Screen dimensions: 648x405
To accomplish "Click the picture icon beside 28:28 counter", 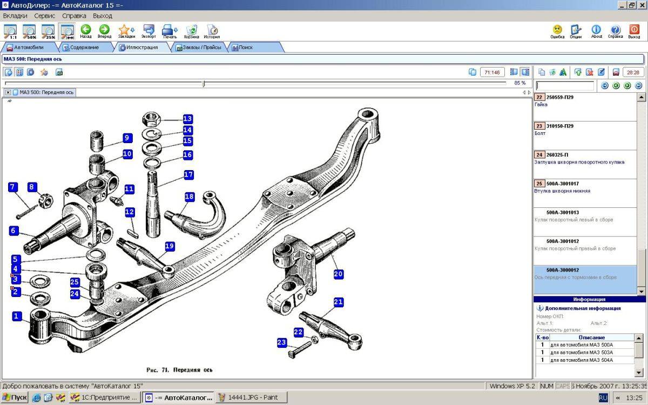I will coord(616,72).
